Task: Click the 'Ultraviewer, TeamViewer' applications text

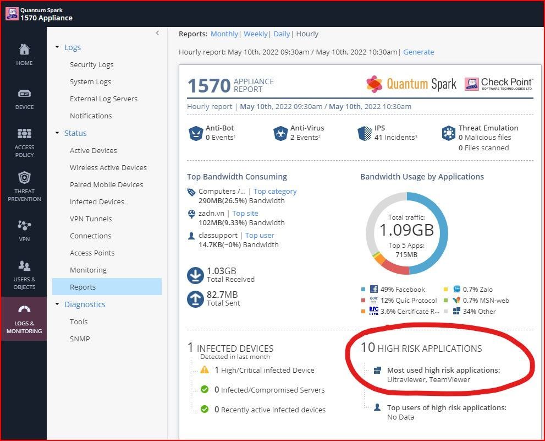Action: [428, 380]
